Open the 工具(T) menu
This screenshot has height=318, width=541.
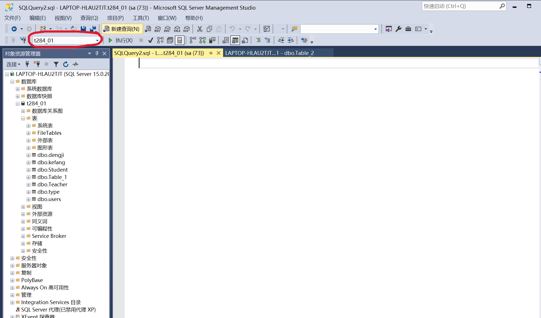pyautogui.click(x=141, y=18)
